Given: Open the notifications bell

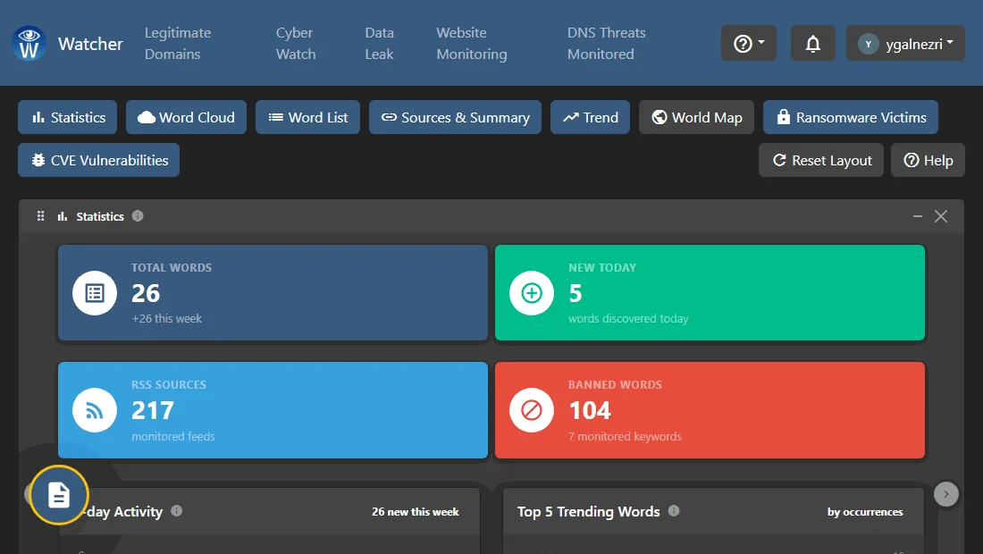Looking at the screenshot, I should (812, 43).
